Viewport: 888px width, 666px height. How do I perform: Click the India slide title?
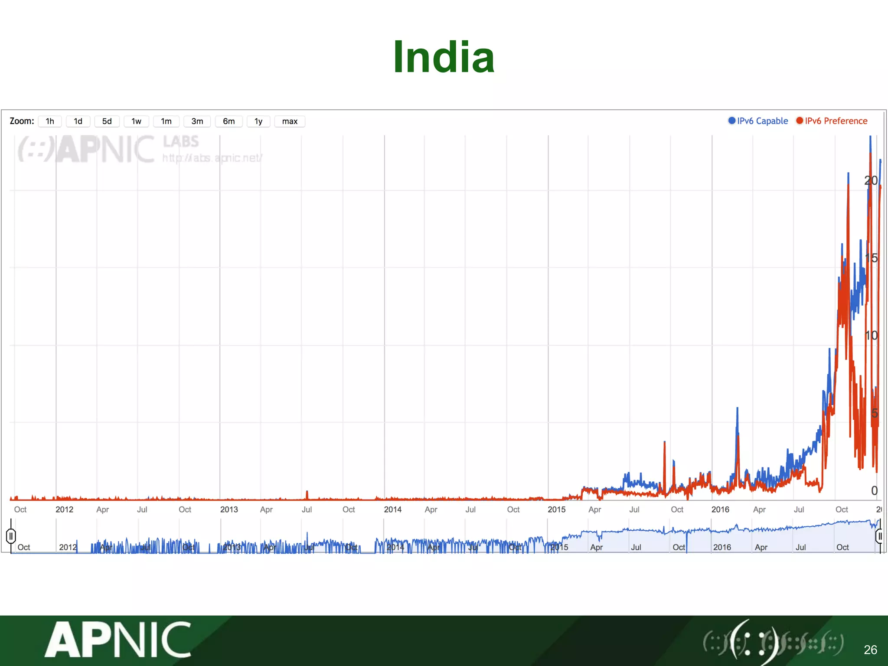pyautogui.click(x=444, y=57)
